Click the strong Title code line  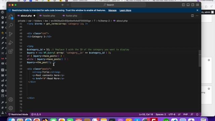[x=46, y=72]
